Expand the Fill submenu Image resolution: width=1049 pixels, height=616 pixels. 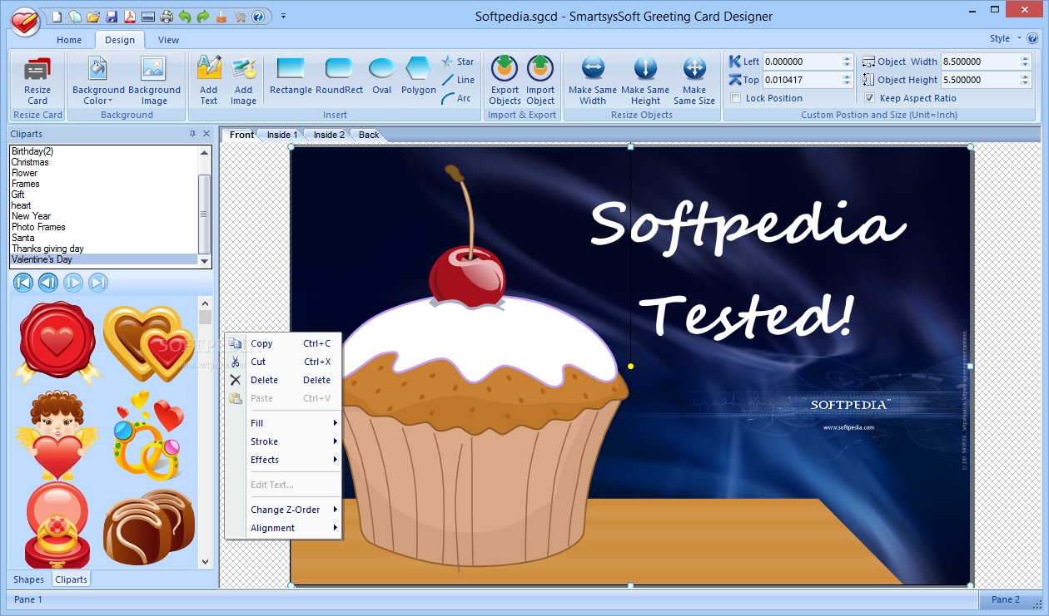283,423
